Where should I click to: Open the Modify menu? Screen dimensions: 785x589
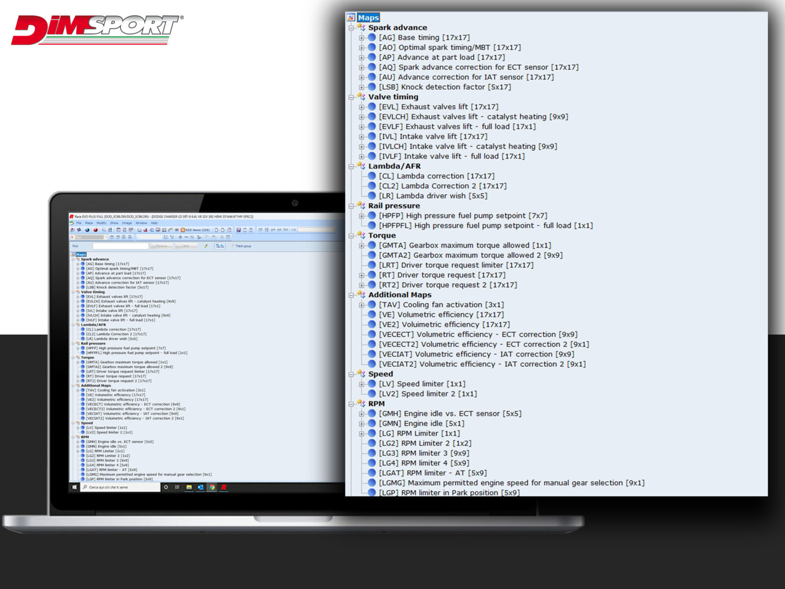[x=101, y=223]
